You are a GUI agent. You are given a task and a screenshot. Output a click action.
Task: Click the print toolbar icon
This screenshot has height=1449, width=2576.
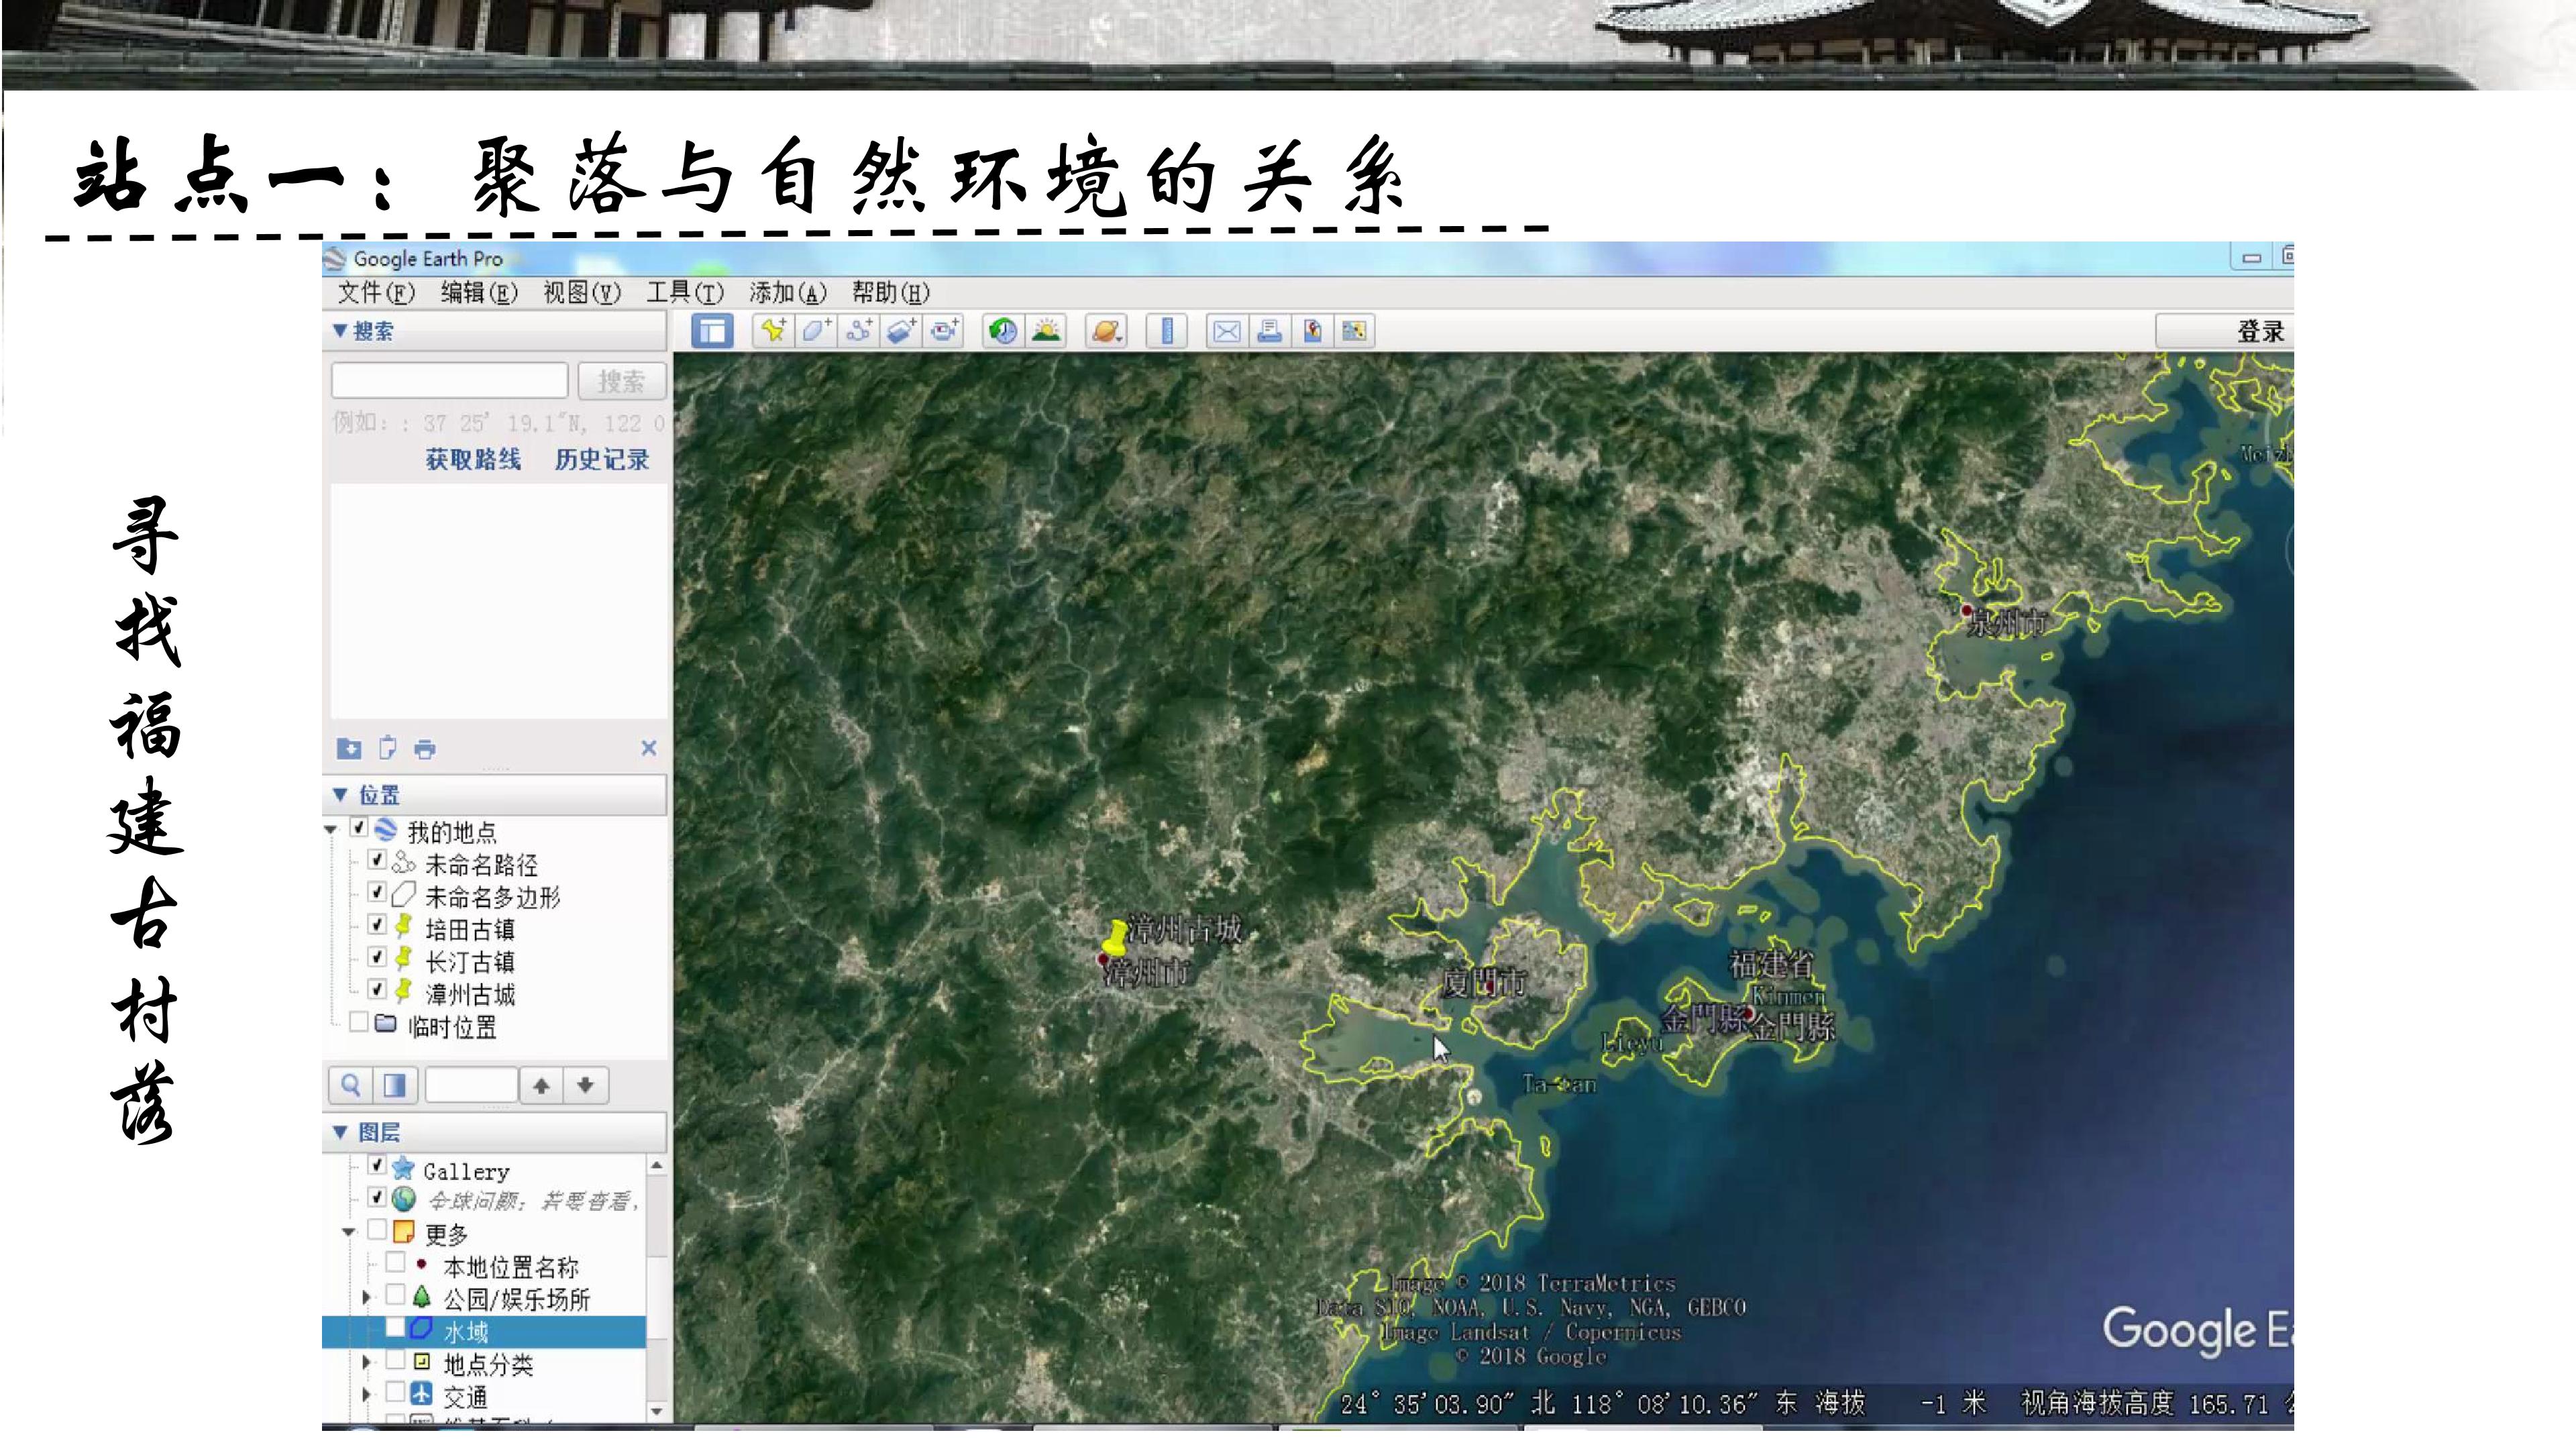tap(1269, 332)
